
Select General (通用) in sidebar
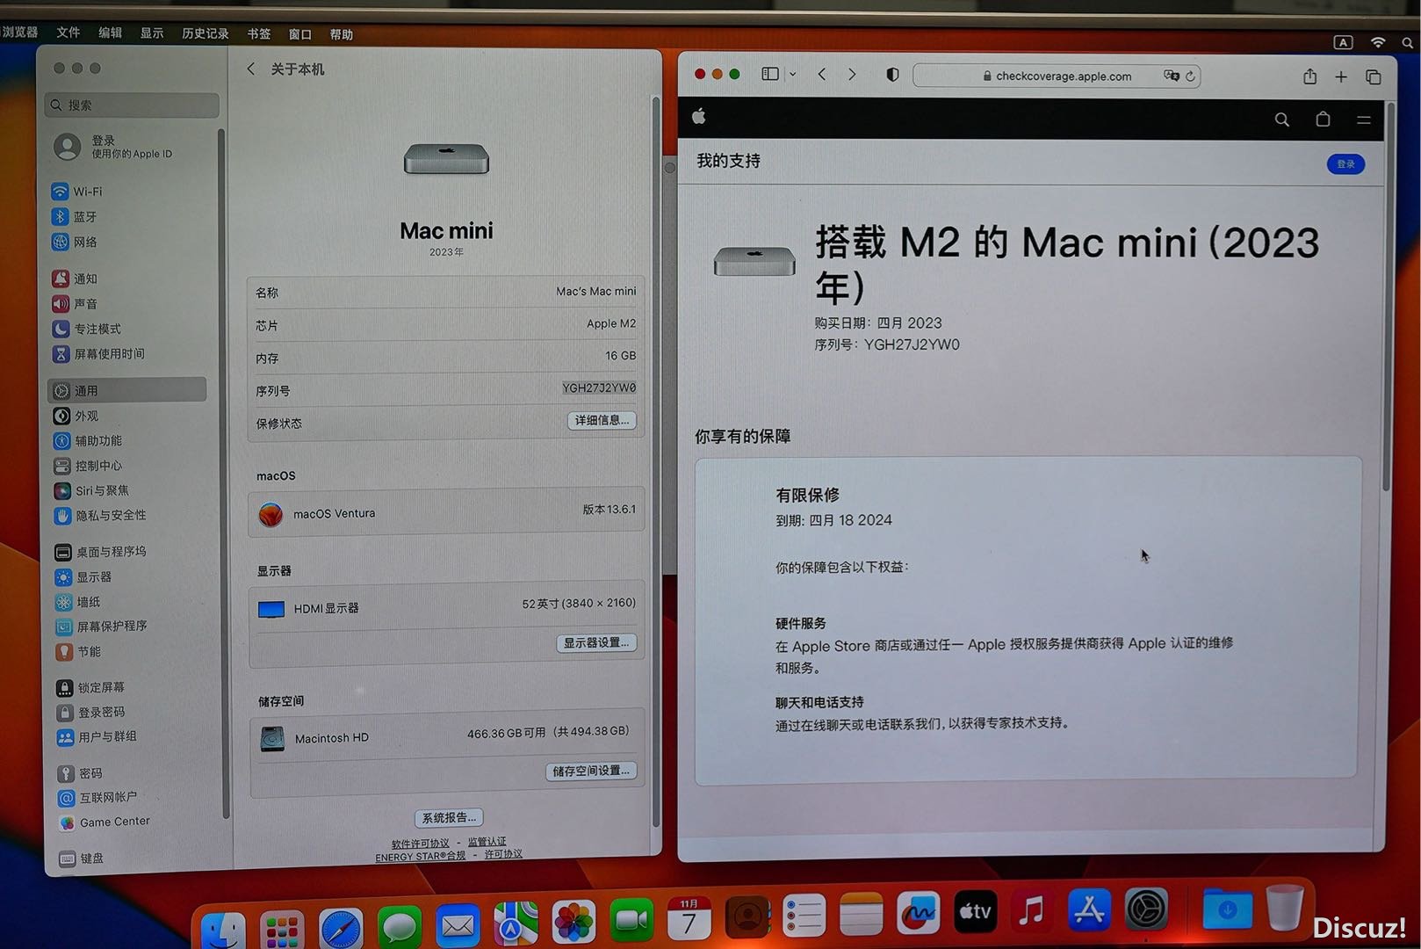(x=127, y=390)
